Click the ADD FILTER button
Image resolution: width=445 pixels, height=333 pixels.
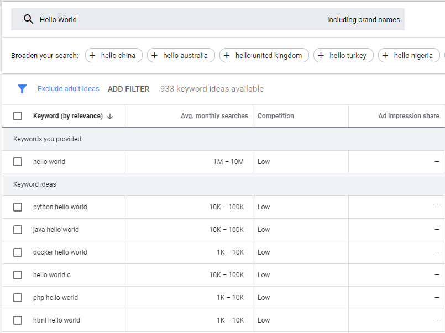(x=128, y=89)
